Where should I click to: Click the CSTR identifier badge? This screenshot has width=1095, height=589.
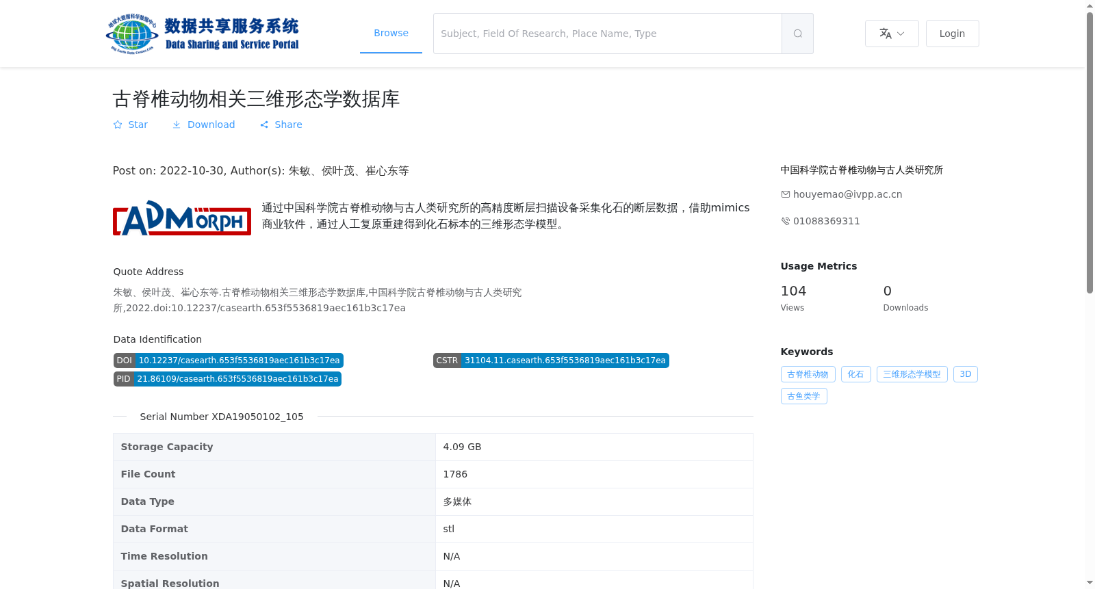coord(551,361)
